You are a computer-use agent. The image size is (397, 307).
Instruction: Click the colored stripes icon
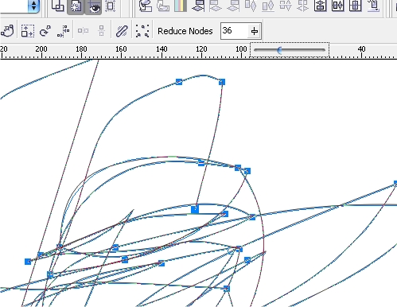(181, 6)
